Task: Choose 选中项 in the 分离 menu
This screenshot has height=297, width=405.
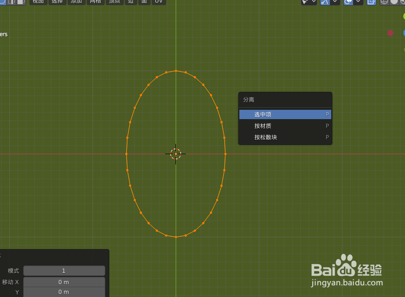Action: click(285, 114)
